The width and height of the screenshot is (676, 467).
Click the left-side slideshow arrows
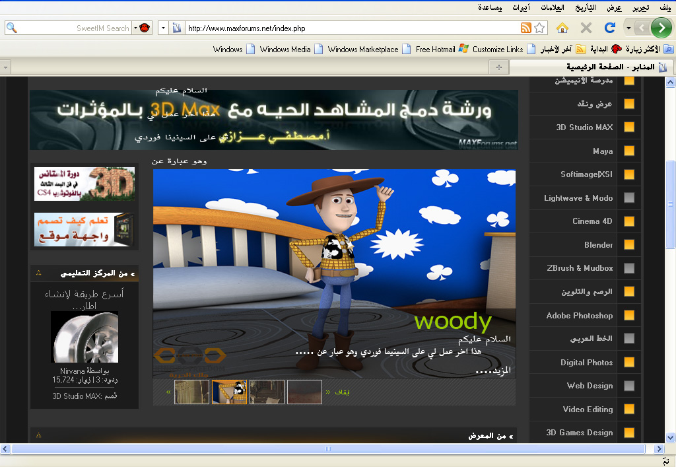(x=168, y=392)
